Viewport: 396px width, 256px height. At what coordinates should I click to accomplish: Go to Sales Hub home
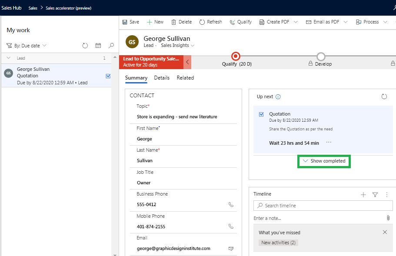(x=11, y=8)
